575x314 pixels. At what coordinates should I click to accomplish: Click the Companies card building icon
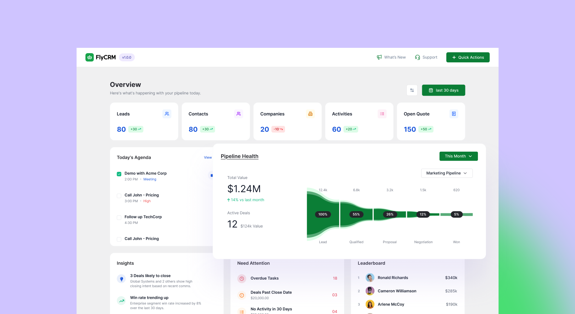pos(311,114)
